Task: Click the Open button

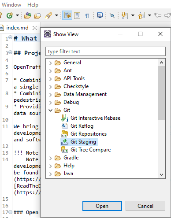Action: click(102, 206)
